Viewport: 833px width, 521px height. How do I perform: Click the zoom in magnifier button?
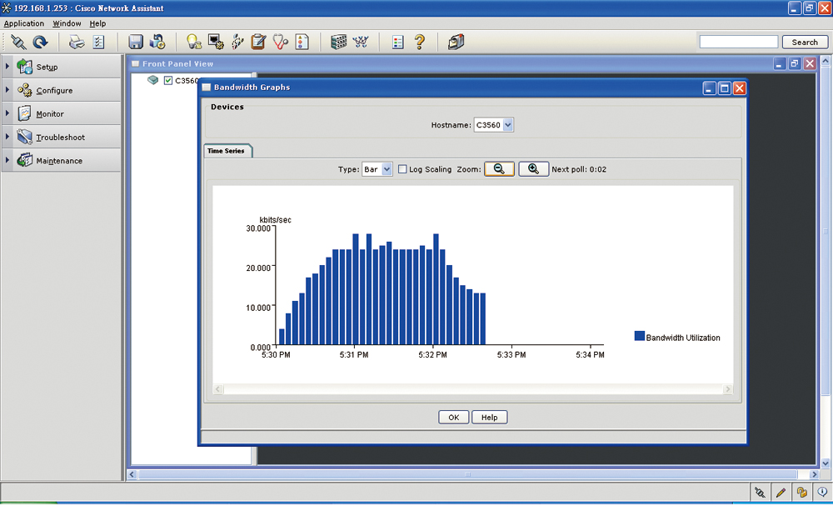533,169
